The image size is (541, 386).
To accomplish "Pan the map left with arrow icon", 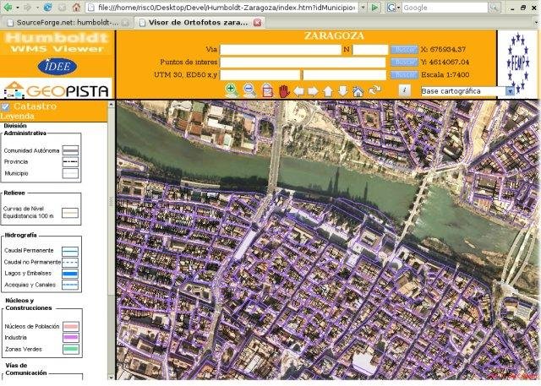I will click(x=298, y=91).
